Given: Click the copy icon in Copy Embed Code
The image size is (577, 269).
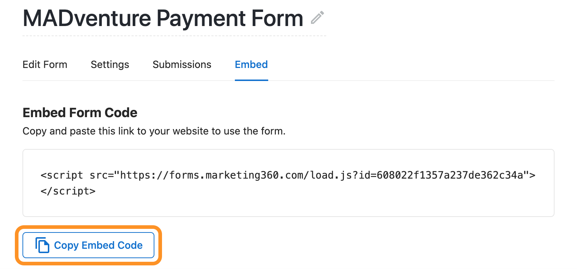Looking at the screenshot, I should tap(42, 245).
